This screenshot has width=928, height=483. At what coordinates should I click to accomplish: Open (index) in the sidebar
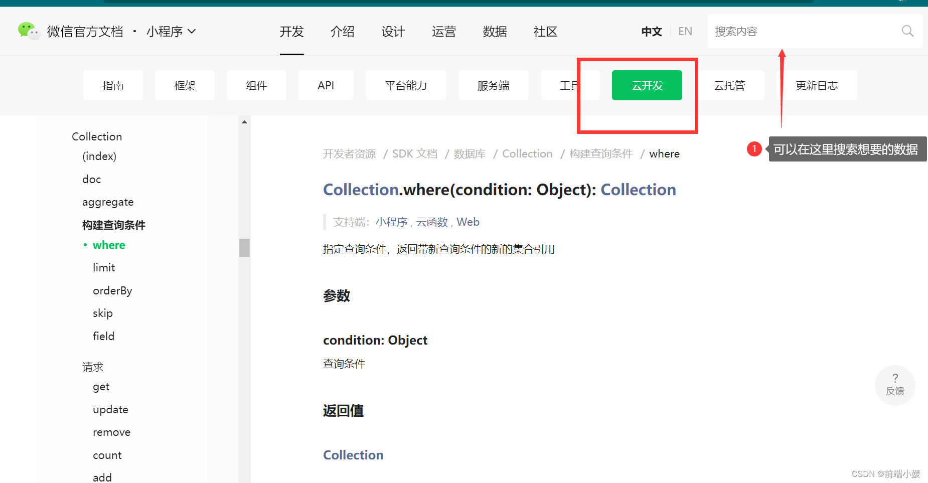pyautogui.click(x=99, y=156)
